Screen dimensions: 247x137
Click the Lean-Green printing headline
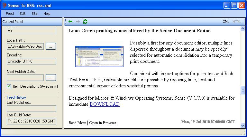140,31
